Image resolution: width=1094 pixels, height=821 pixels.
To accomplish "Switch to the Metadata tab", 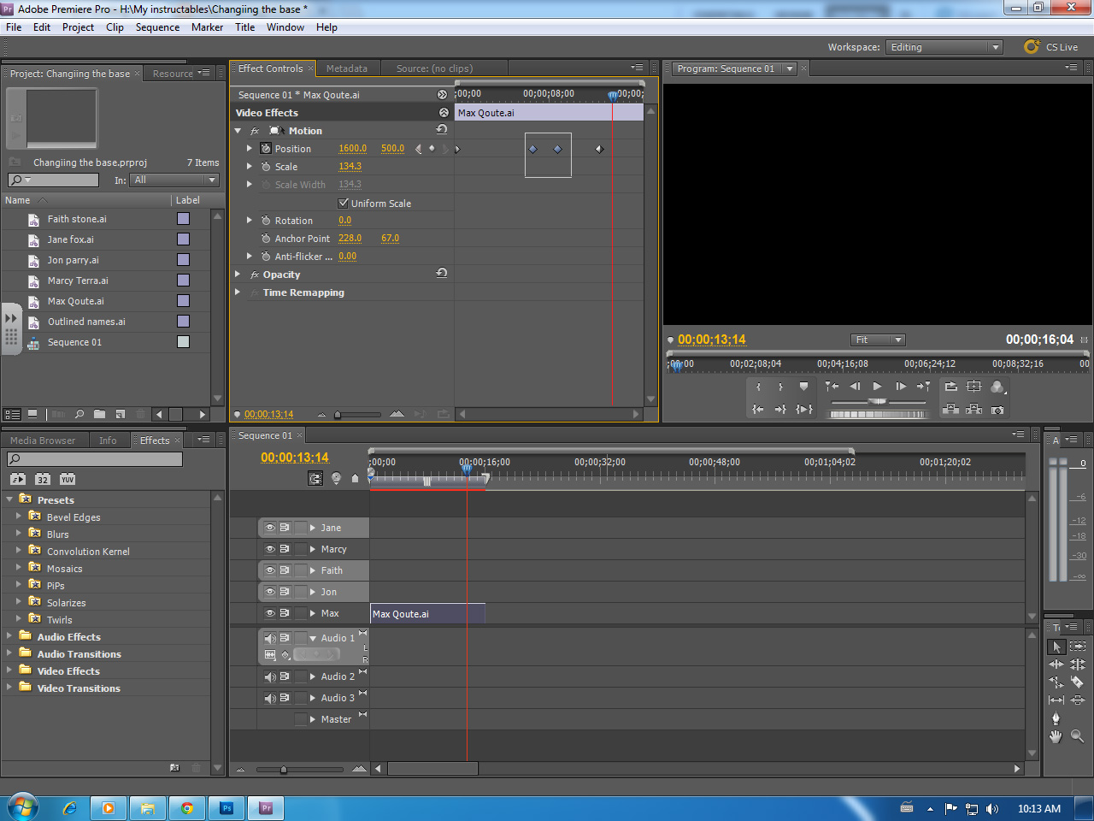I will (x=346, y=68).
